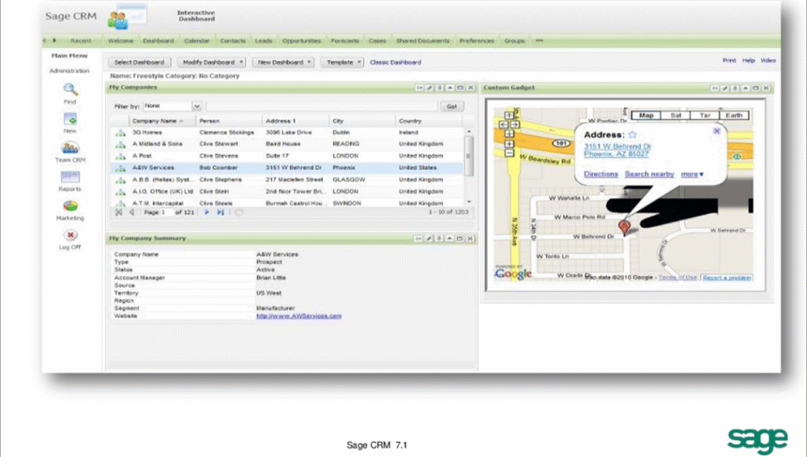
Task: Zoom out on the map with minus
Action: [509, 153]
